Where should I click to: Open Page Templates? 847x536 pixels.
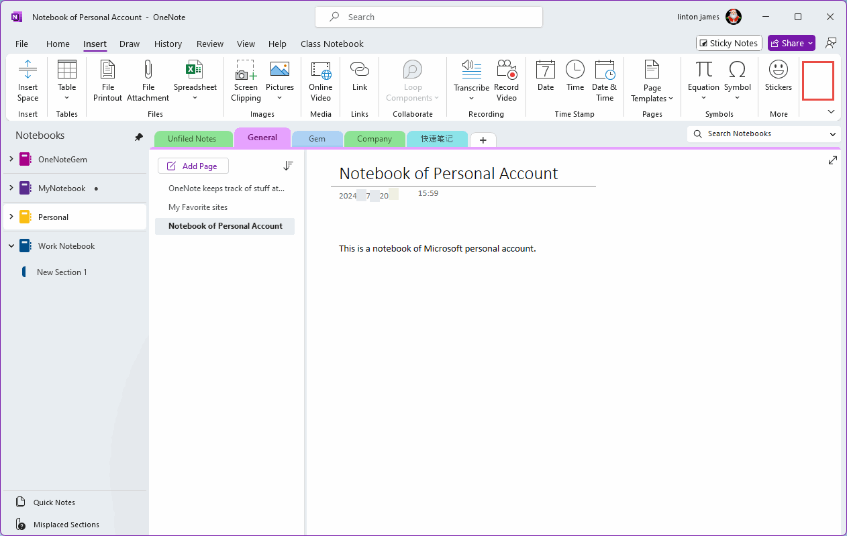(x=652, y=81)
